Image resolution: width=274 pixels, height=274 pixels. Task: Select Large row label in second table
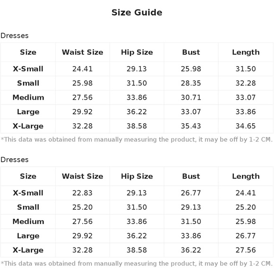click(x=28, y=236)
